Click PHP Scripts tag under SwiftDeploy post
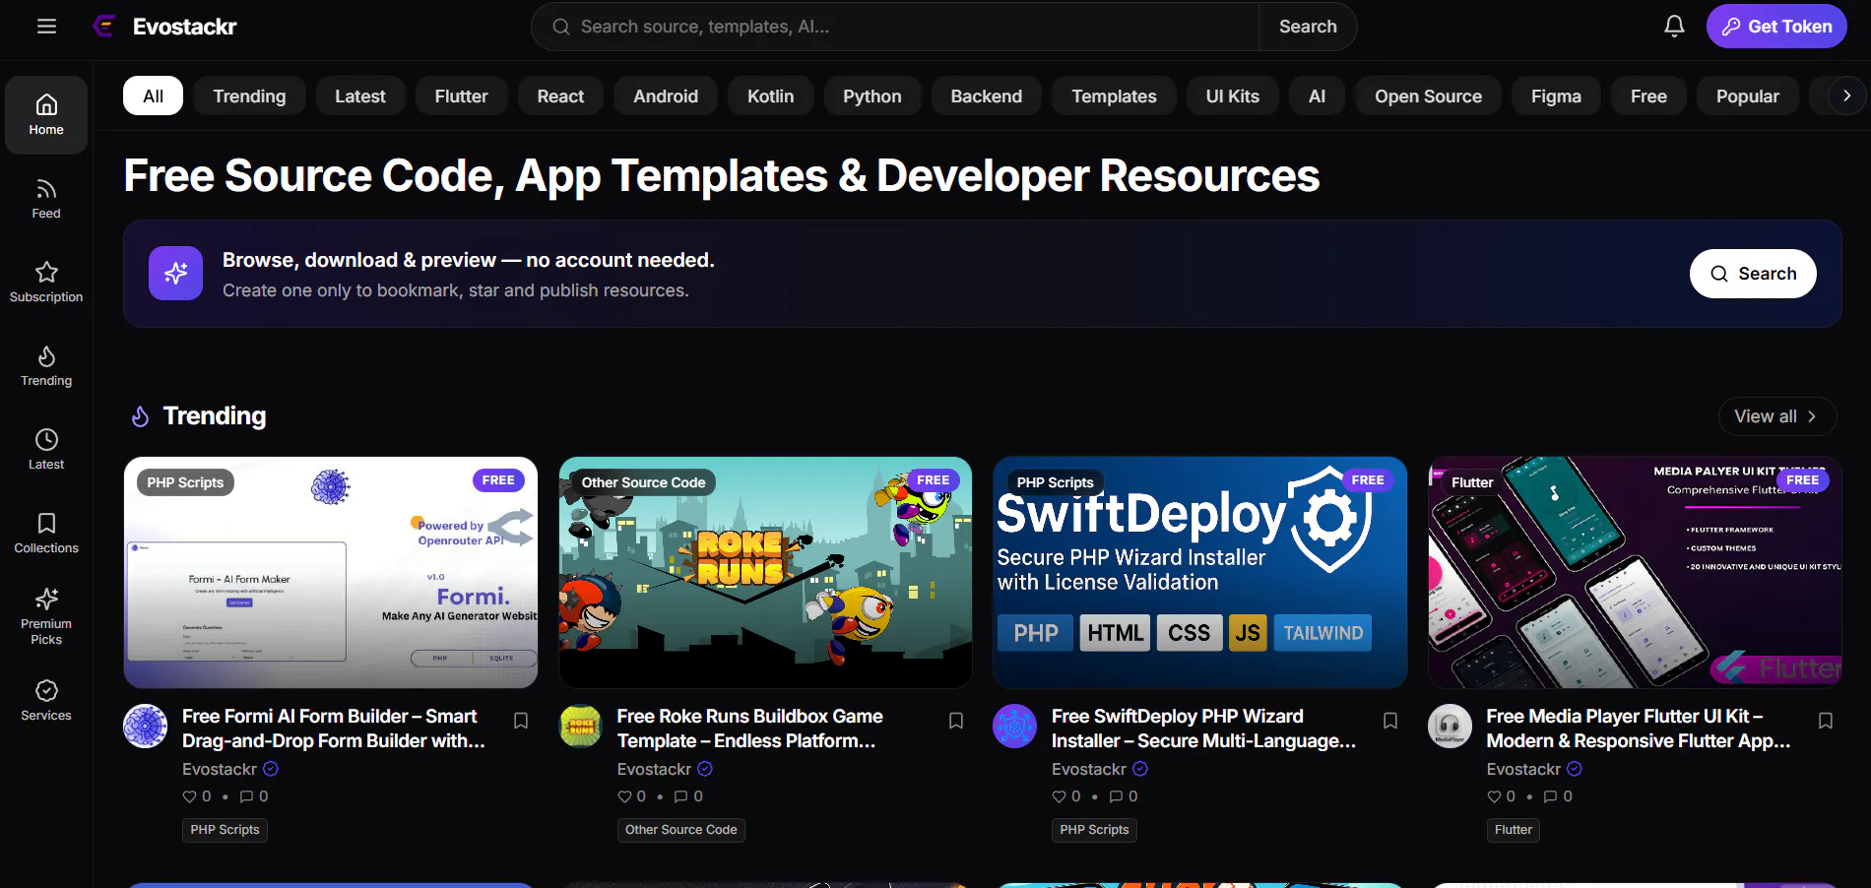 pos(1094,830)
